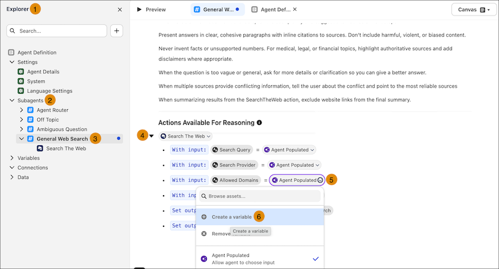
Task: Choose the Remove variable option
Action: coord(259,234)
